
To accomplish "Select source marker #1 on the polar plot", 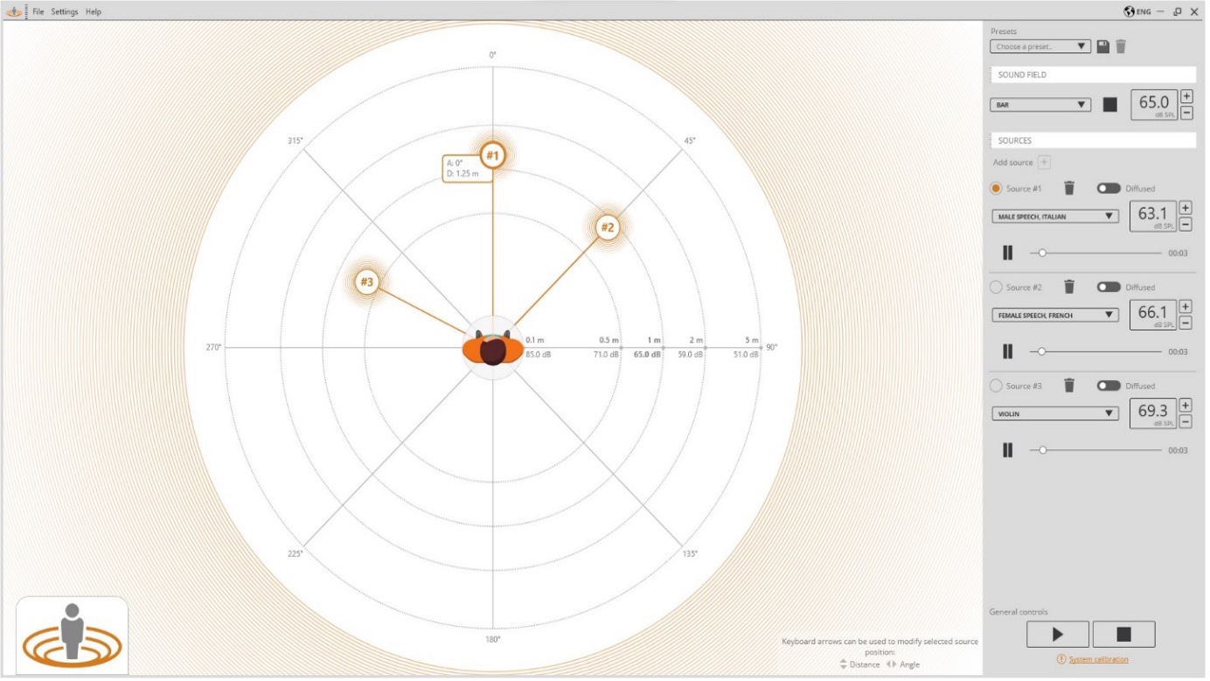I will 495,156.
